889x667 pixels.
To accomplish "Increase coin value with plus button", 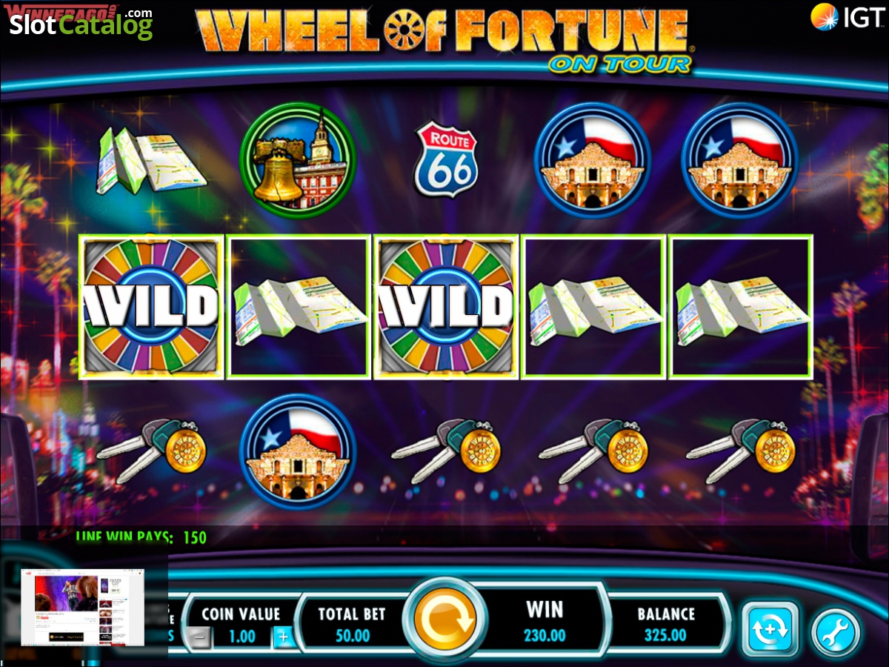I will click(282, 637).
